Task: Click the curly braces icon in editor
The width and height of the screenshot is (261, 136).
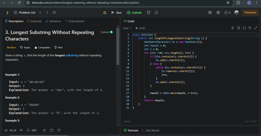Action: pos(244,28)
